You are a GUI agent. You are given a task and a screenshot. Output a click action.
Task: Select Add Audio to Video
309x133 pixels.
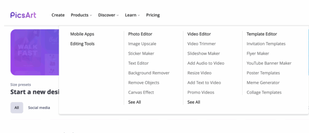coord(206,63)
